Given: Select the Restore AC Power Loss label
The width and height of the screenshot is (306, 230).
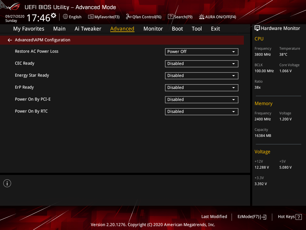Looking at the screenshot, I should click(x=37, y=52).
